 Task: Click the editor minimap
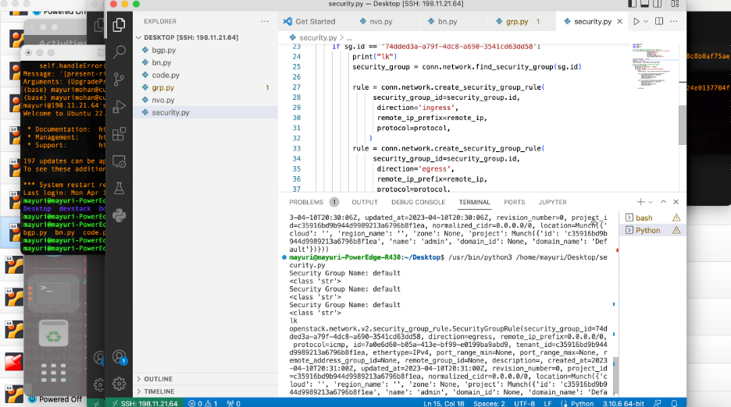[654, 65]
